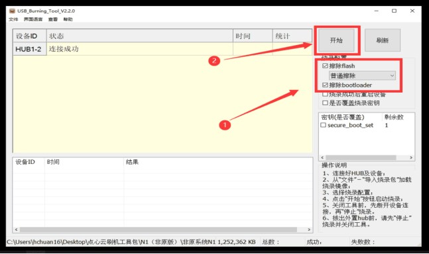Click the 开始 (Start) button
Viewport: 429px width, 254px height.
click(x=336, y=40)
